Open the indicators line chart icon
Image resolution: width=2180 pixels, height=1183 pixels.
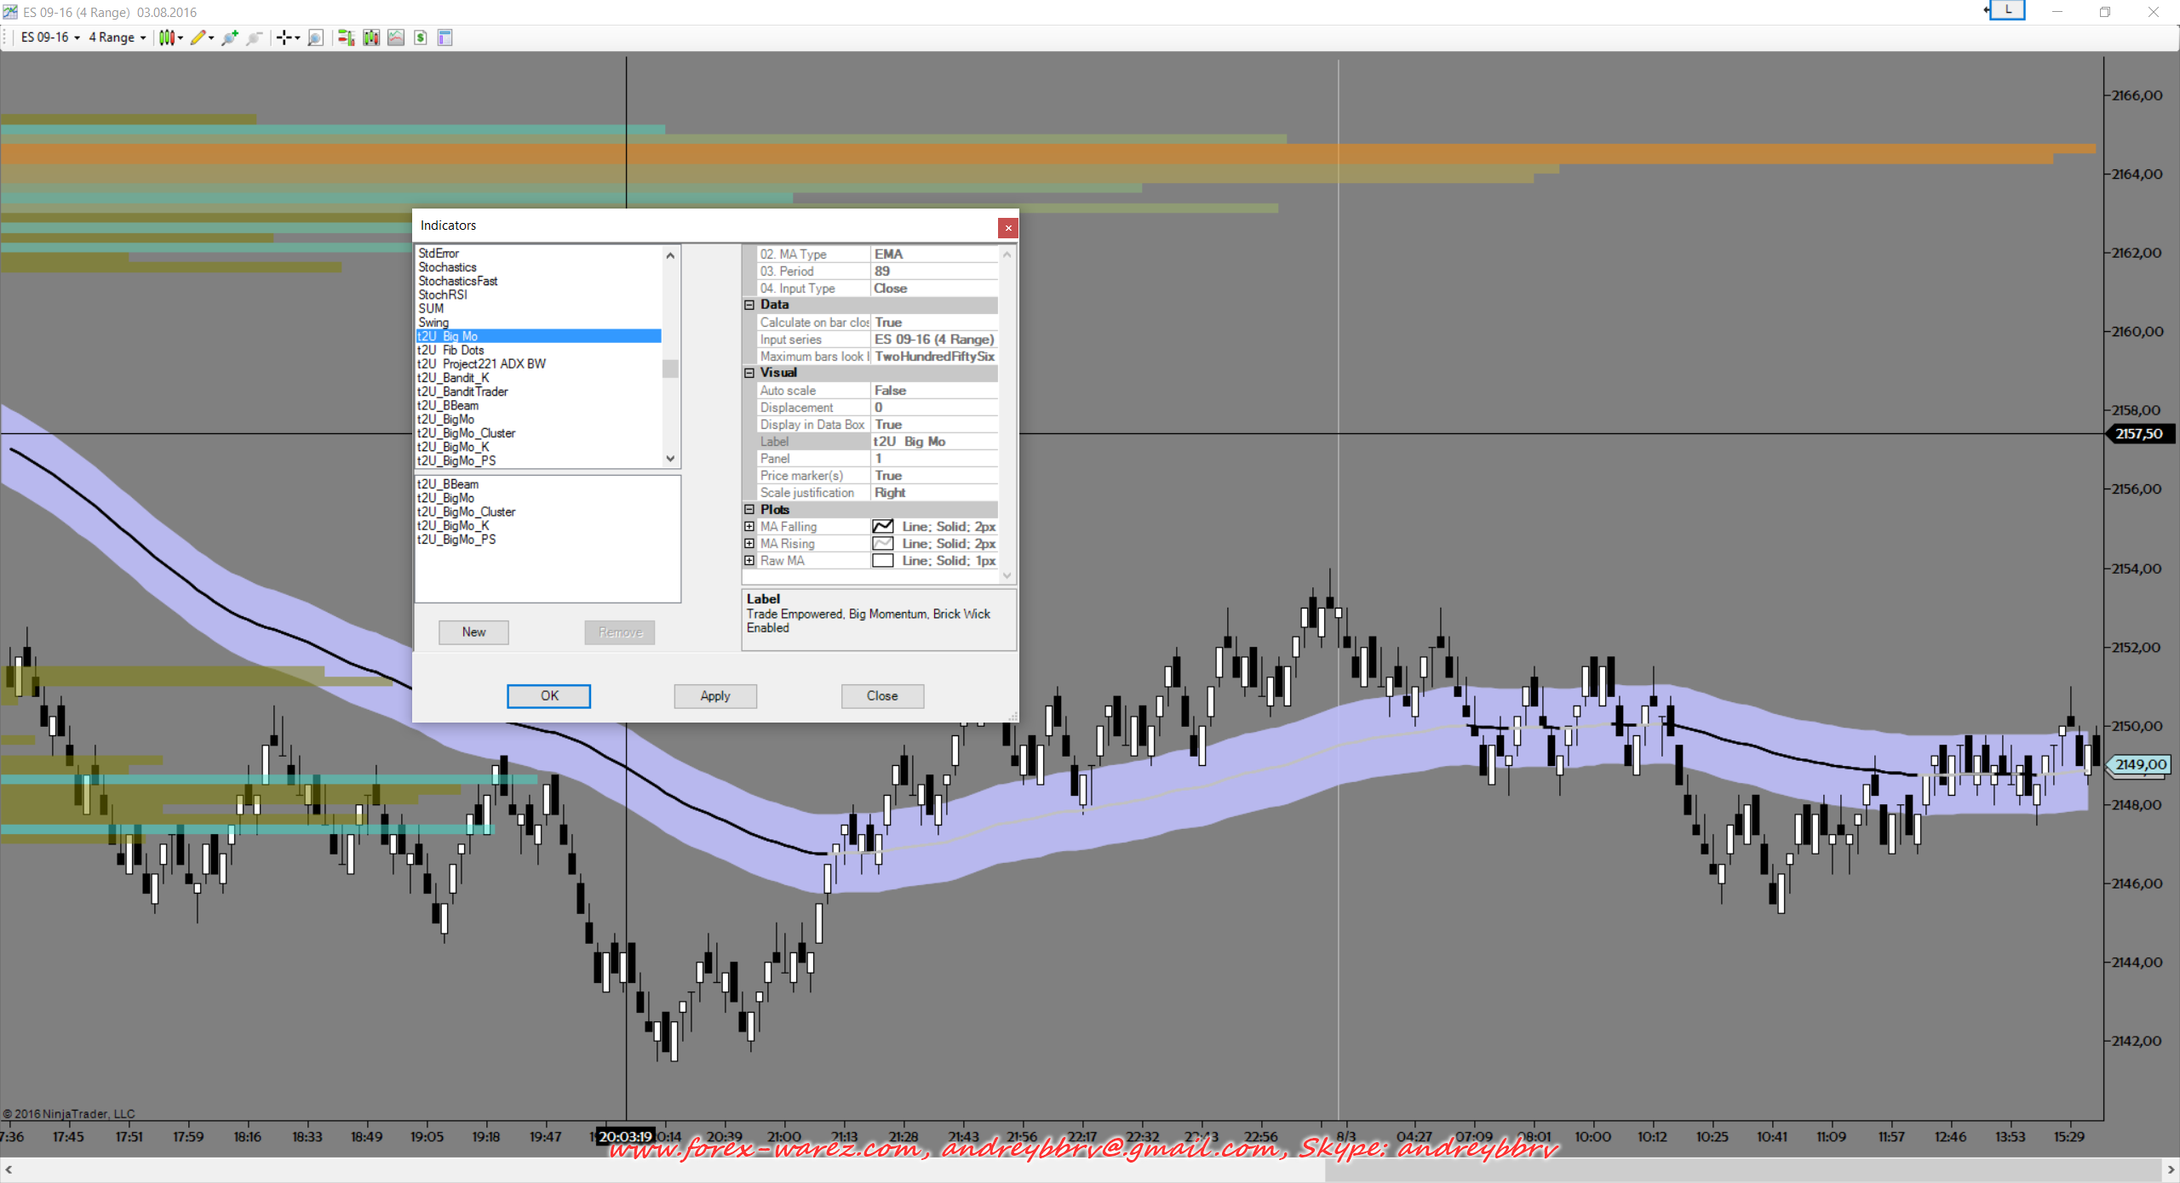coord(396,37)
